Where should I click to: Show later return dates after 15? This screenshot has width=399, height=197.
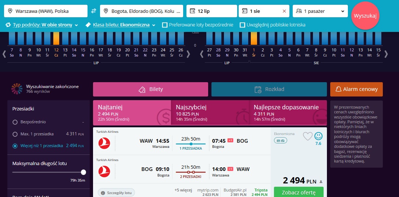[x=386, y=54]
